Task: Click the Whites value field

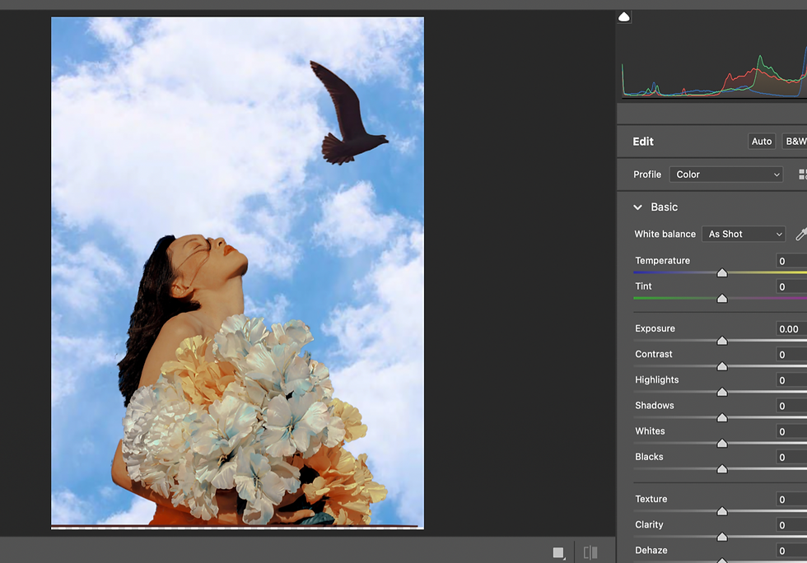Action: tap(791, 431)
